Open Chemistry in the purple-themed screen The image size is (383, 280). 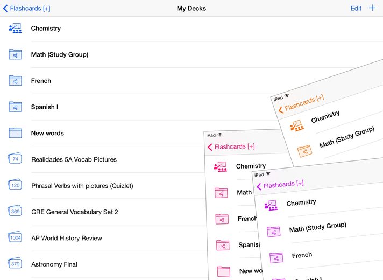301,202
